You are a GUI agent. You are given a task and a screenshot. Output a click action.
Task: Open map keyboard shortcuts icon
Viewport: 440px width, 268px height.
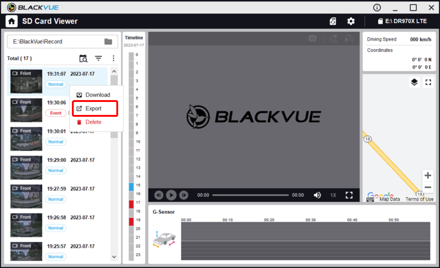(370, 199)
